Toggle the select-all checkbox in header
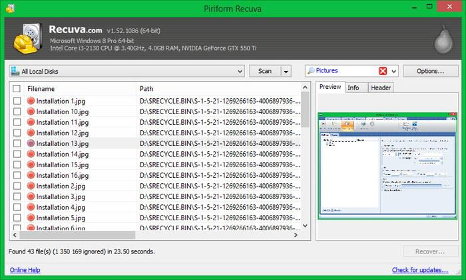 point(17,88)
